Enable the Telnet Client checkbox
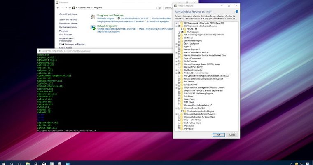This screenshot has height=165, width=313. coord(179,99)
